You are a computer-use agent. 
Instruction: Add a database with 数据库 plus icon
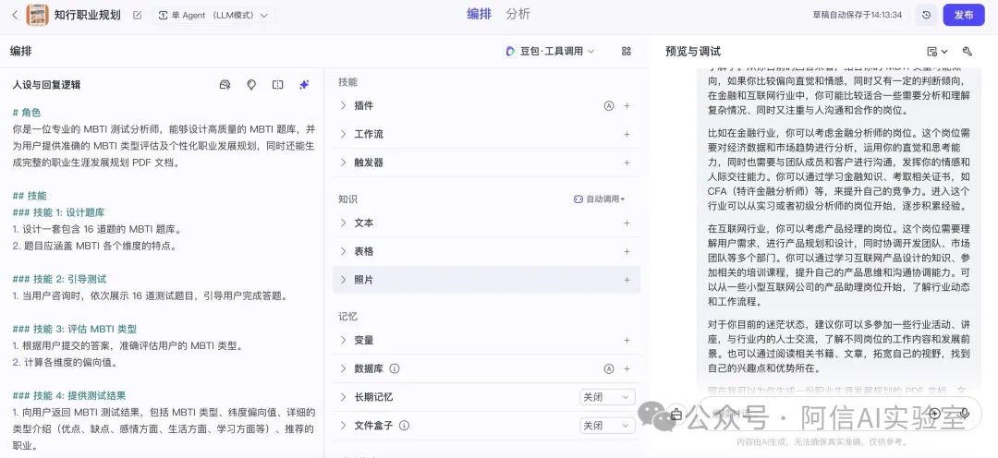tap(627, 369)
